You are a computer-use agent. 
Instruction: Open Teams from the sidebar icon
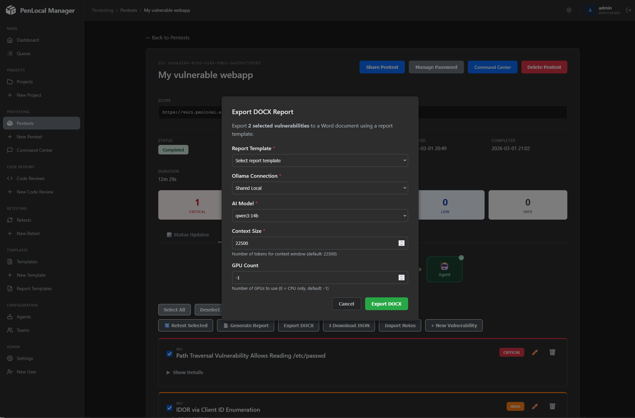[10, 330]
